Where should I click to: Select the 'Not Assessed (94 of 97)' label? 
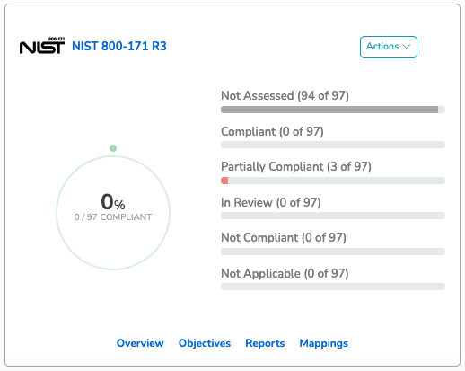285,95
